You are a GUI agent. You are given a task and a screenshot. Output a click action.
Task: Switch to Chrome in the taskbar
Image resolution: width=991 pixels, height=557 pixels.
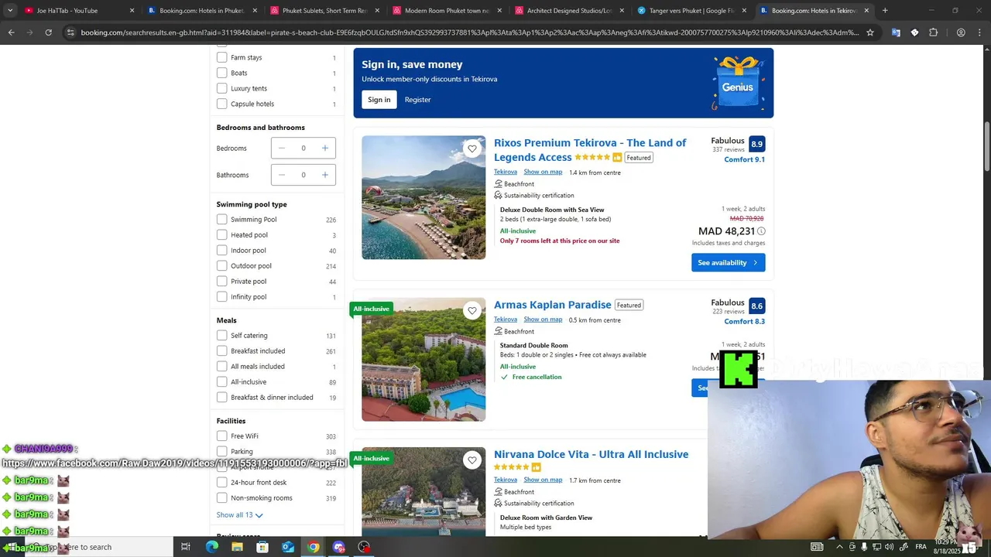point(313,547)
